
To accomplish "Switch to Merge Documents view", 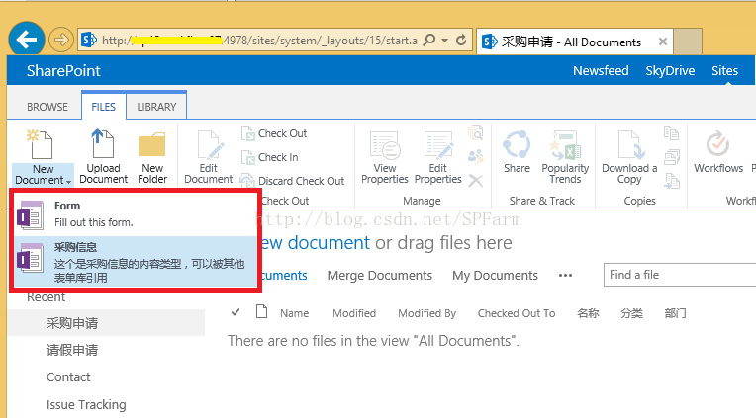I will pos(379,275).
